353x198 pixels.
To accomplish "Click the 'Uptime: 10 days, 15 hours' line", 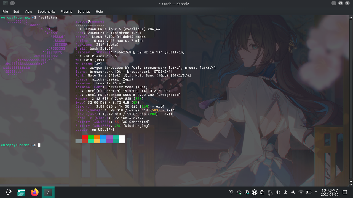I will (109, 40).
